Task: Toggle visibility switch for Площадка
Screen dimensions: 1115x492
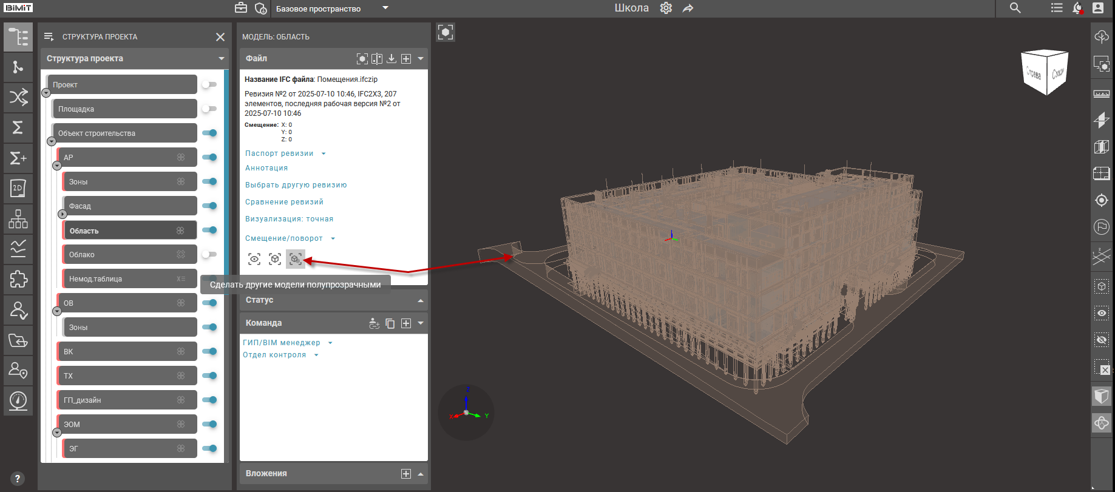Action: (209, 109)
